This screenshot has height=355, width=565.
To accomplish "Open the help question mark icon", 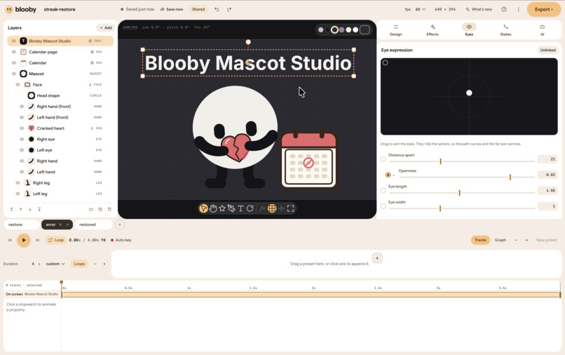I will point(504,9).
